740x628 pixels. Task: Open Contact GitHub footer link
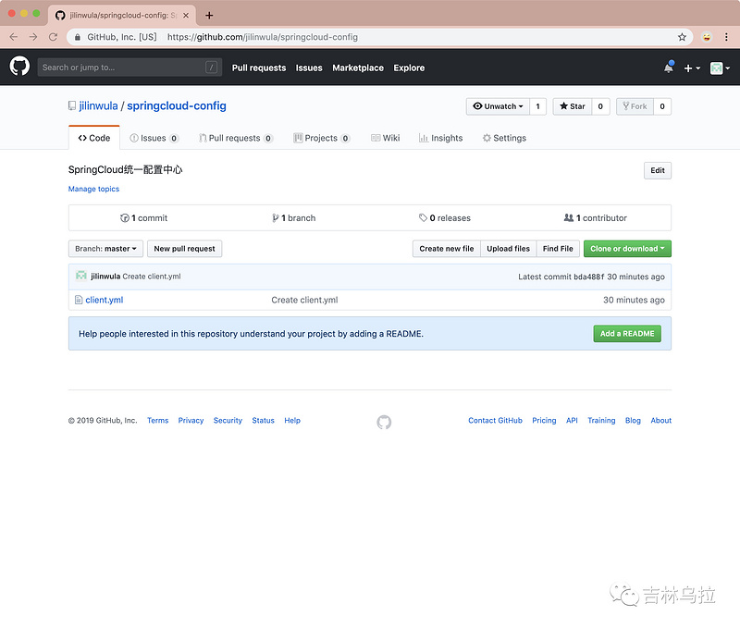click(495, 421)
